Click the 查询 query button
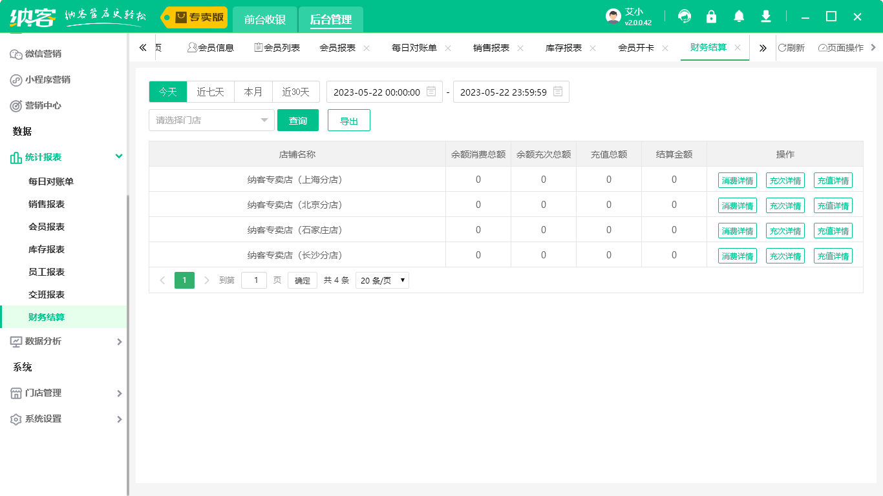The image size is (883, 496). [298, 120]
